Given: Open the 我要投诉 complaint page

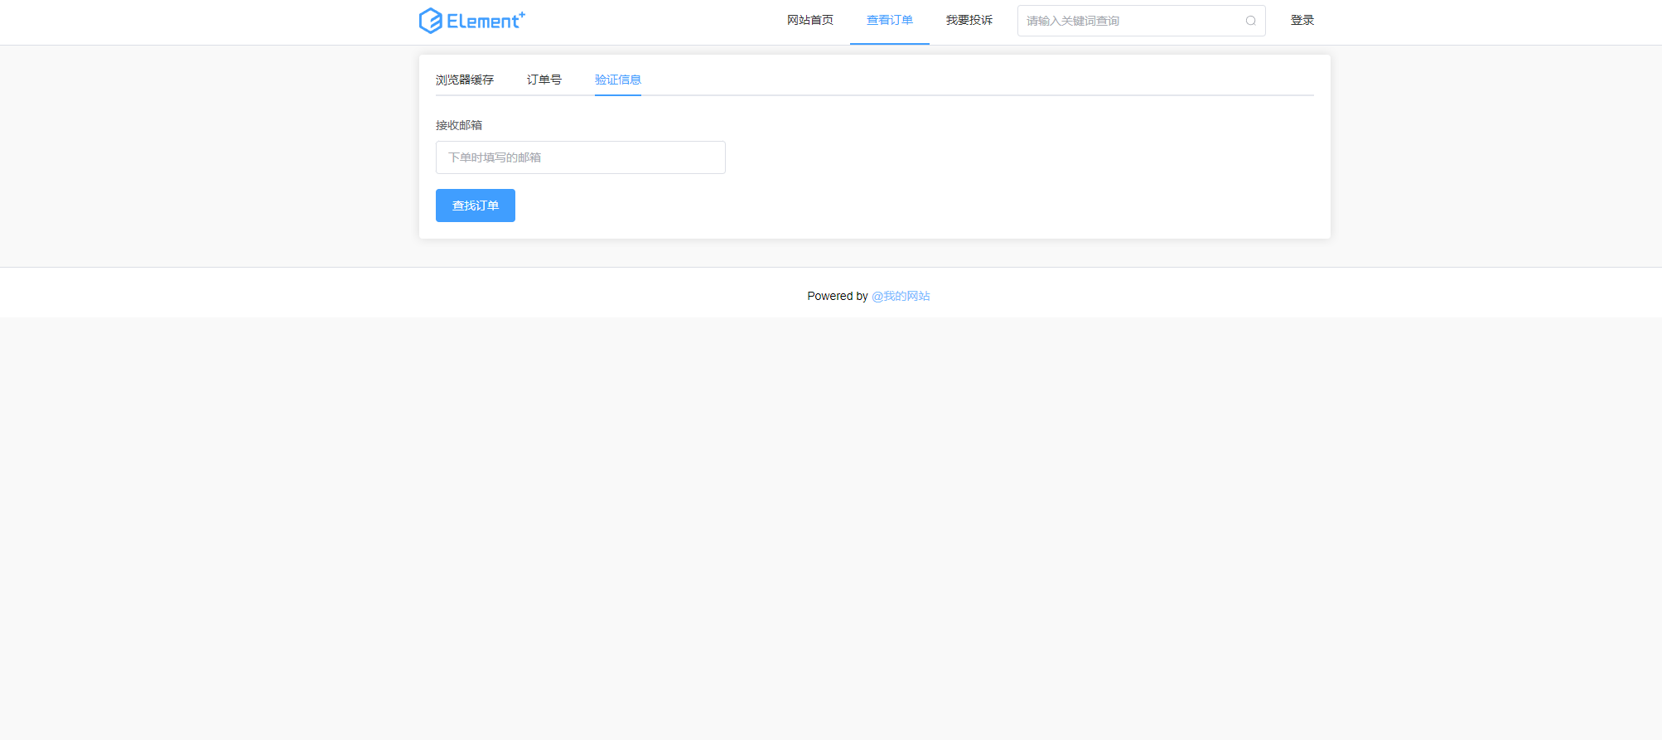Looking at the screenshot, I should click(x=969, y=21).
